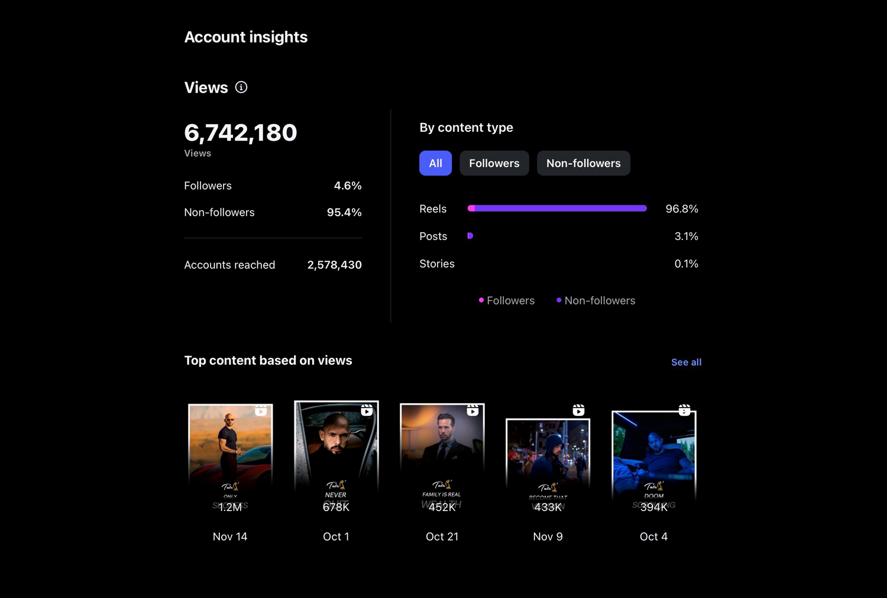
Task: Click the small Posts bar marker
Action: (470, 236)
